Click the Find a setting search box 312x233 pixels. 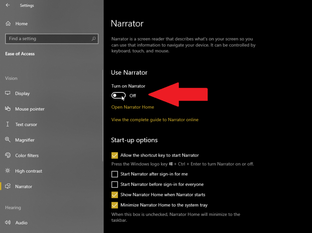[x=52, y=39]
